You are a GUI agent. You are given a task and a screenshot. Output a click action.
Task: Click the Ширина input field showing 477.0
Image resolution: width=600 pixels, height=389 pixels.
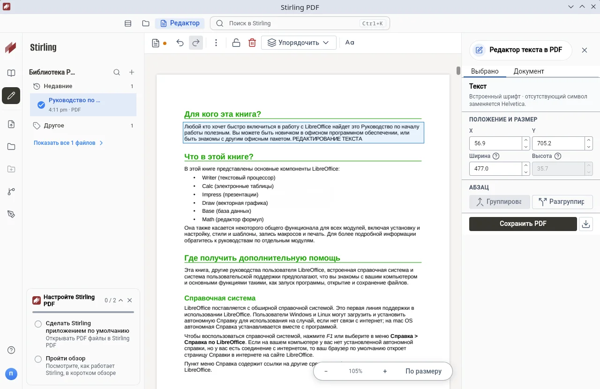click(496, 169)
